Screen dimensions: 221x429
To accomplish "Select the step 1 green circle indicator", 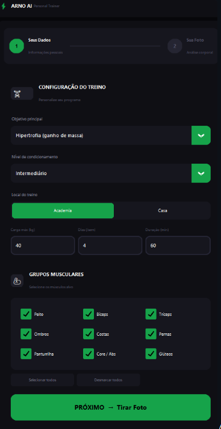I will pos(16,46).
